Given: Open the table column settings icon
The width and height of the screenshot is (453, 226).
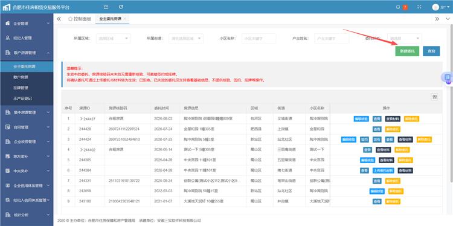Looking at the screenshot, I should pos(434,97).
